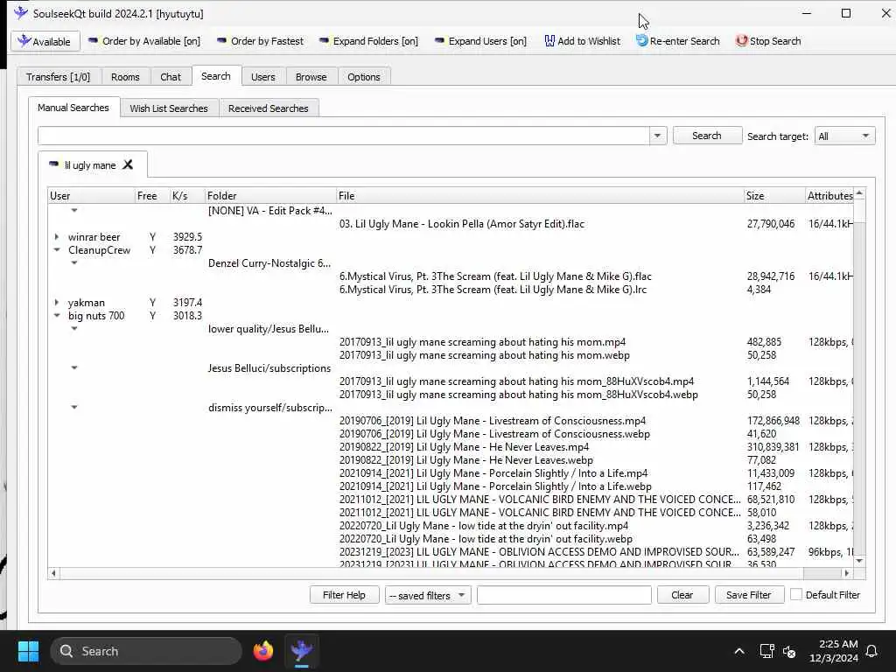The width and height of the screenshot is (896, 672).
Task: Open the Windows Start menu
Action: coord(28,651)
